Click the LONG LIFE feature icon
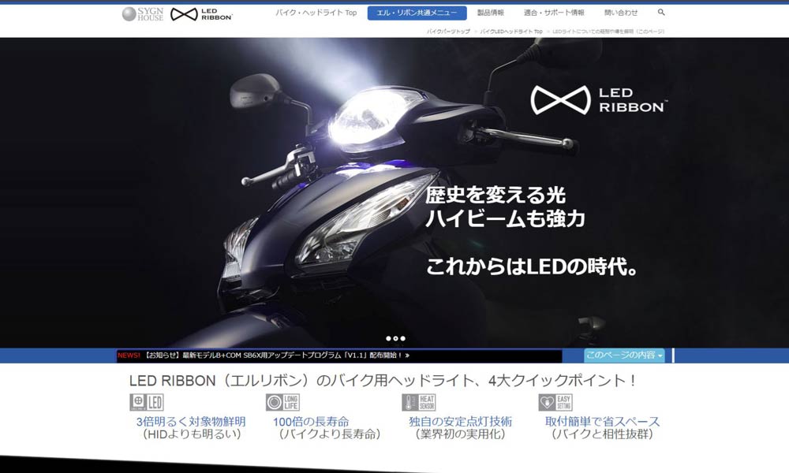The image size is (789, 473). pos(282,402)
